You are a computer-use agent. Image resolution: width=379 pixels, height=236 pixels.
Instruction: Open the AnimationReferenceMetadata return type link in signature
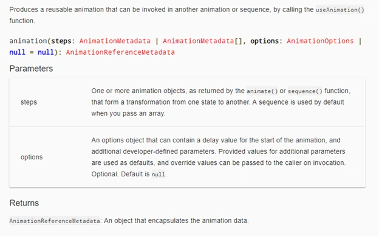(x=120, y=52)
